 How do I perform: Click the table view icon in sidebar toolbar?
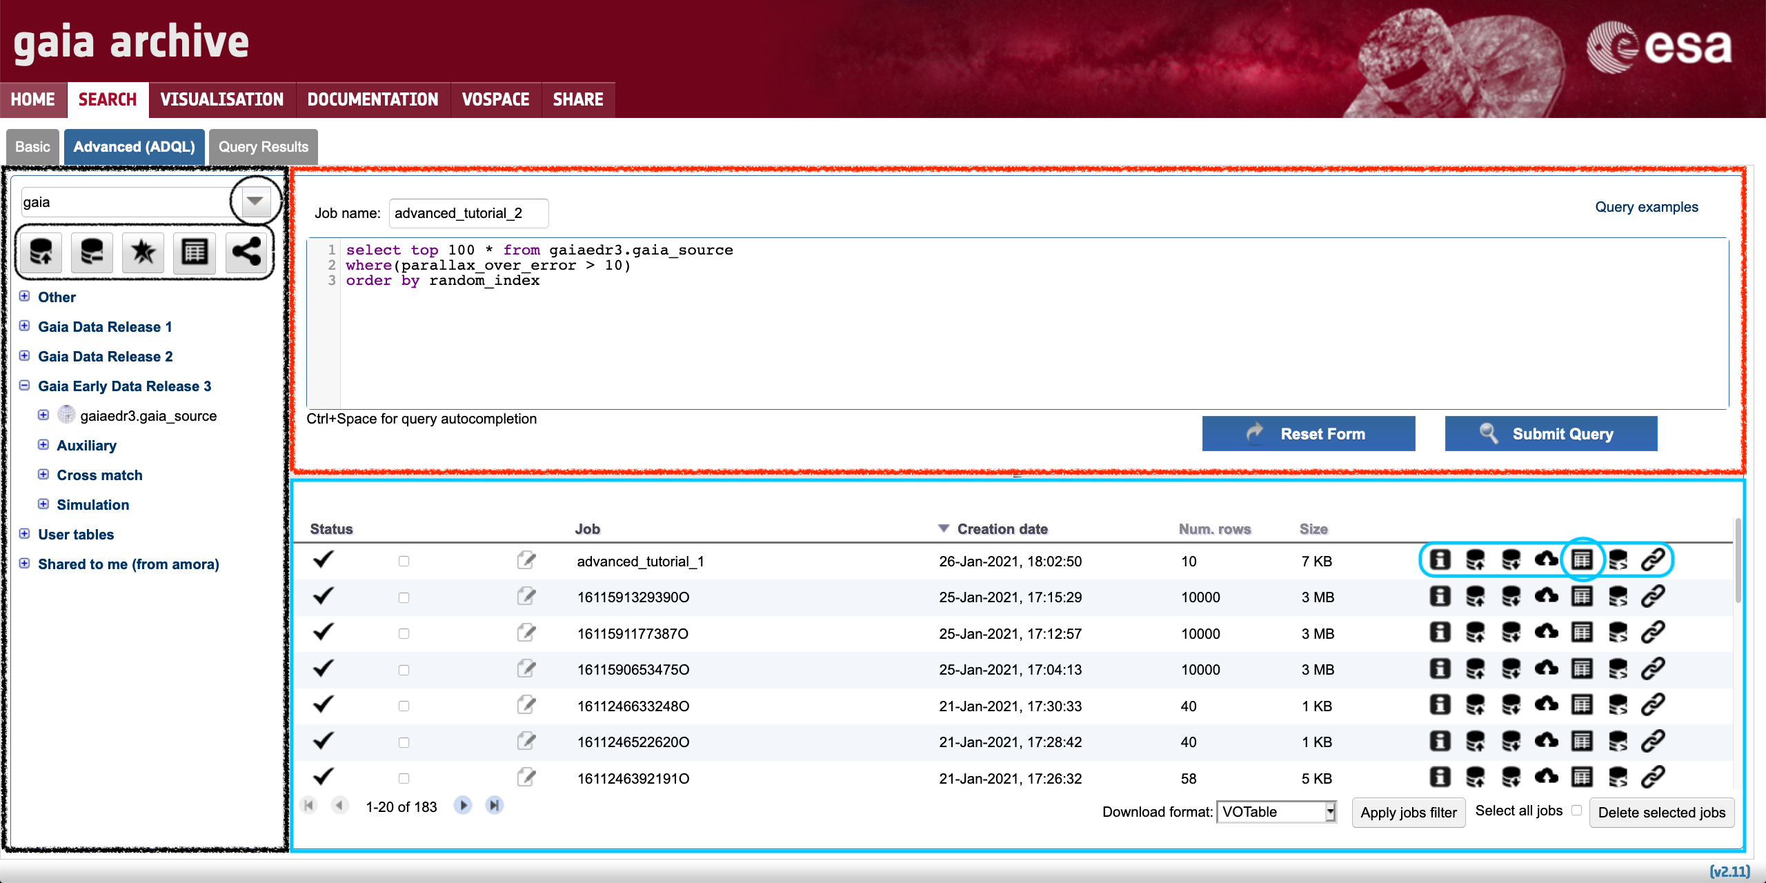tap(195, 252)
